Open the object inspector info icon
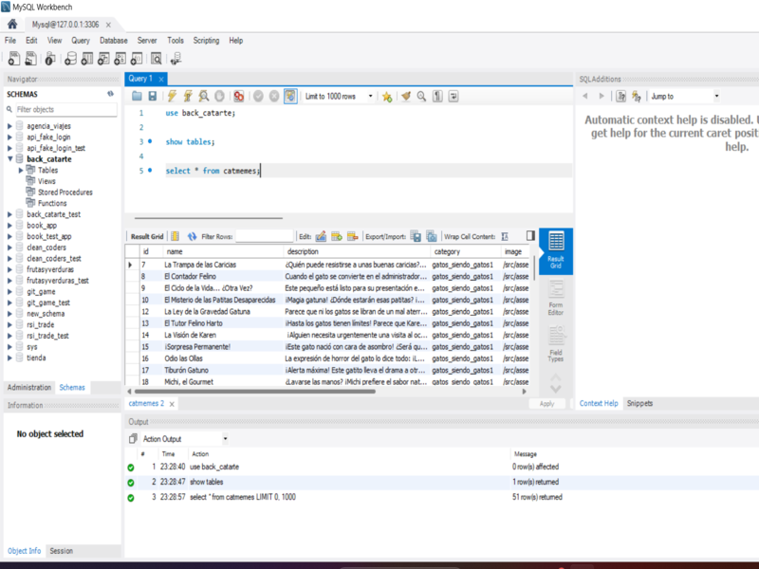Image resolution: width=759 pixels, height=569 pixels. tap(50, 59)
